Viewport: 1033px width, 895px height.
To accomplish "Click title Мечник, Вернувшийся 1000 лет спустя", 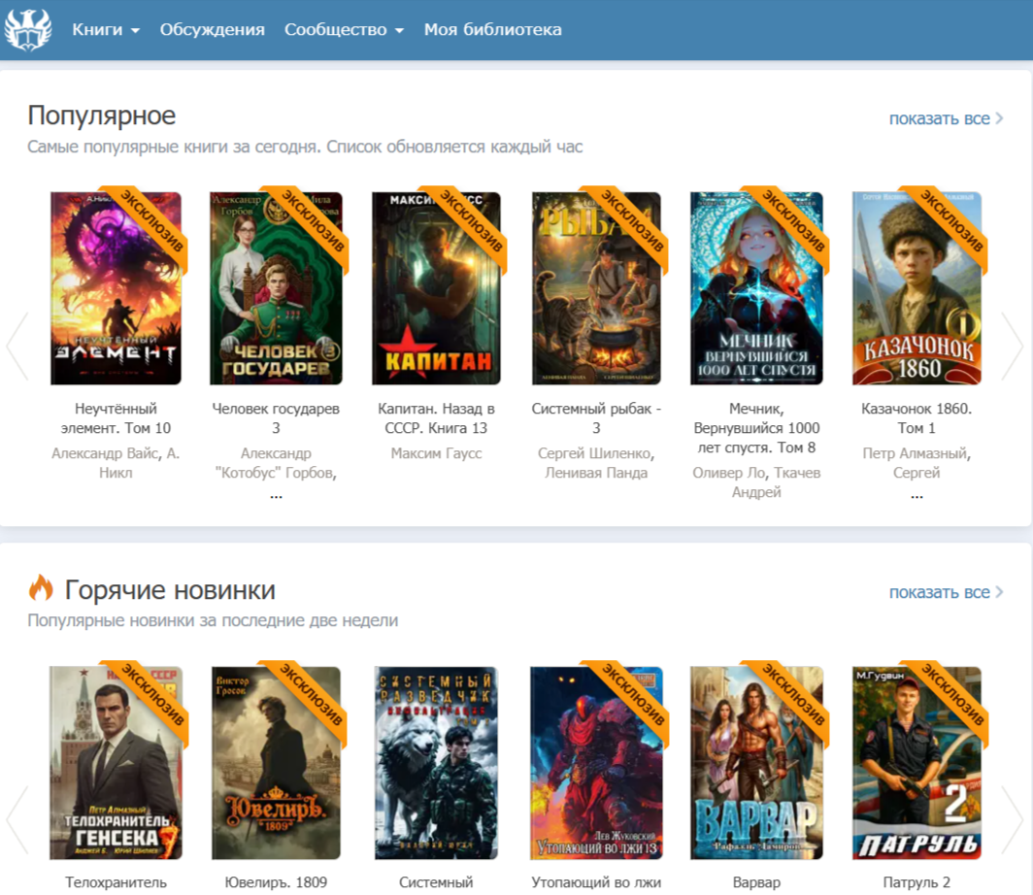I will tap(756, 428).
